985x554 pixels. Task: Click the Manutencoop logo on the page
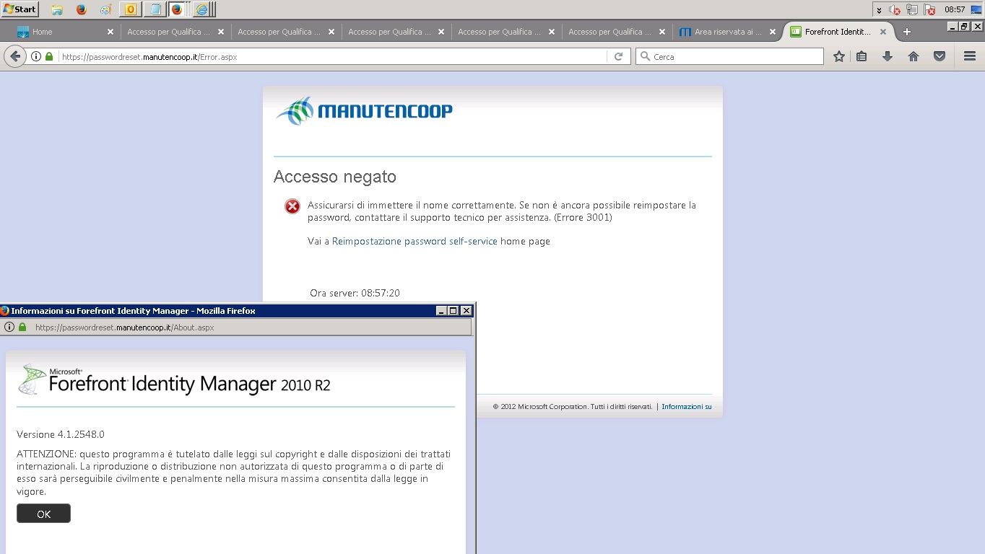click(364, 109)
